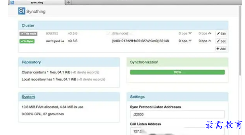Click the Settings panel heading
The width and height of the screenshot is (245, 135).
click(x=137, y=97)
